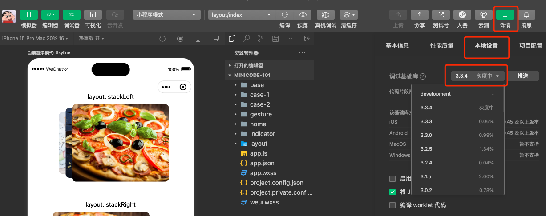Click the simulator phone device icon

pos(198,39)
